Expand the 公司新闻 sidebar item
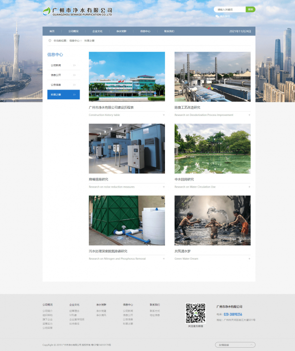The image size is (295, 351). click(x=63, y=65)
